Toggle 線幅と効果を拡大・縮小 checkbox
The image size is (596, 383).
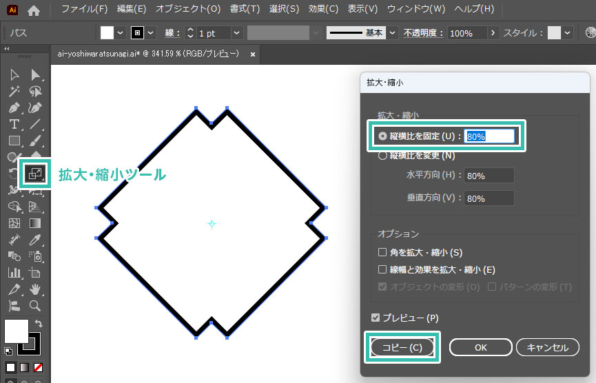click(383, 270)
